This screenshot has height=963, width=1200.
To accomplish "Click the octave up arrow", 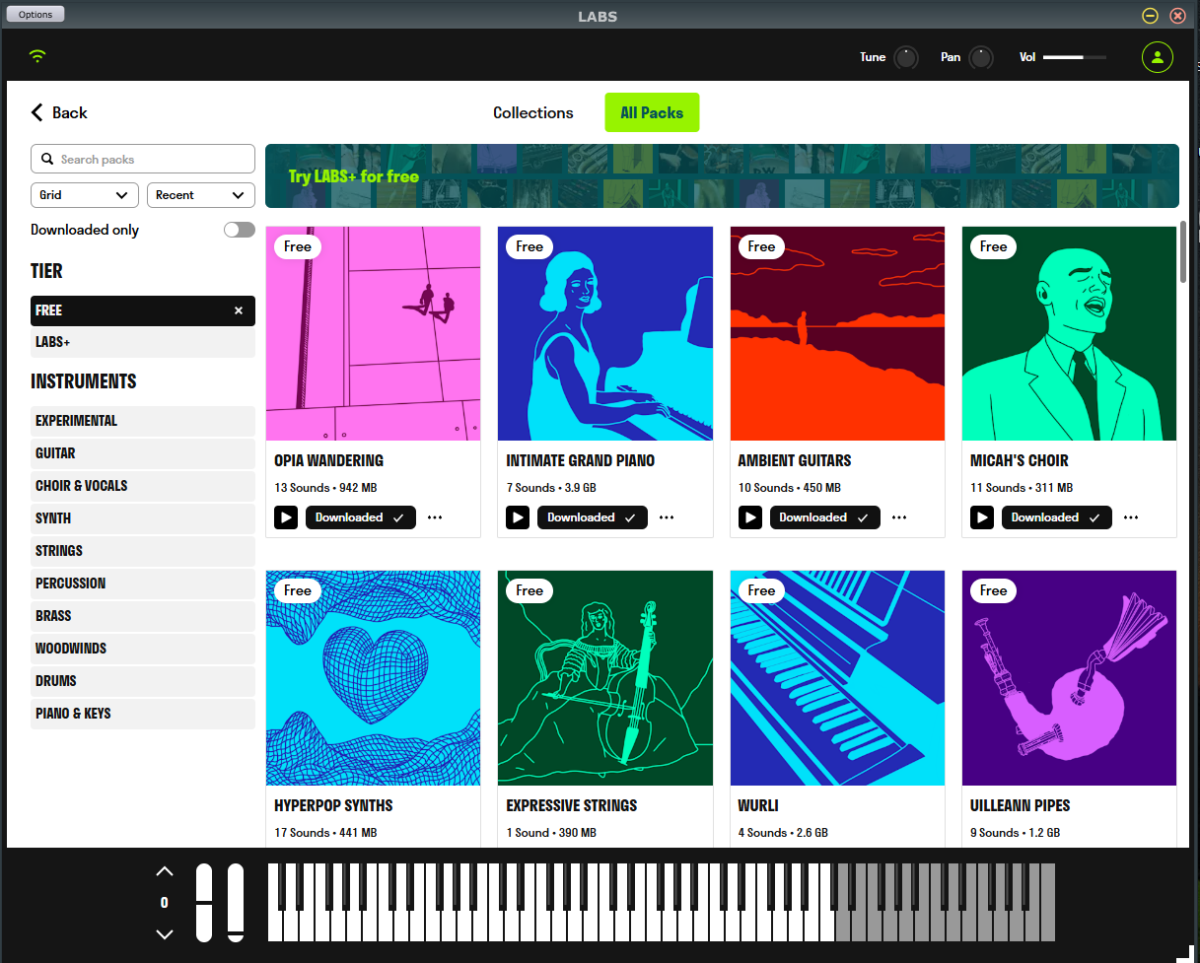I will click(165, 871).
